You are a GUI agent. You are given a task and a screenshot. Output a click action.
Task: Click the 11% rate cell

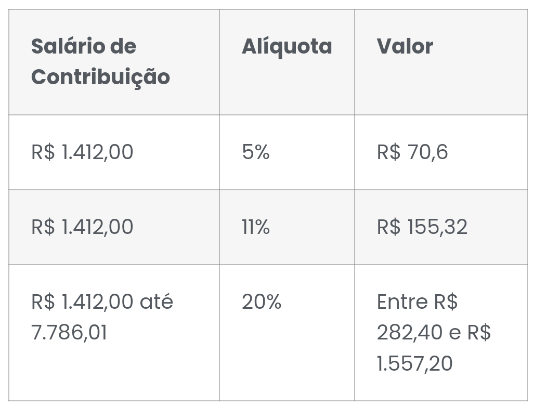pyautogui.click(x=287, y=227)
